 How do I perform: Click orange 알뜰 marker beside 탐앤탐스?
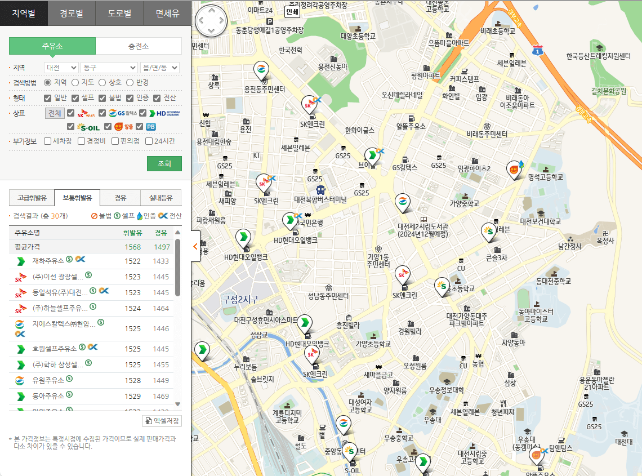[x=536, y=455]
